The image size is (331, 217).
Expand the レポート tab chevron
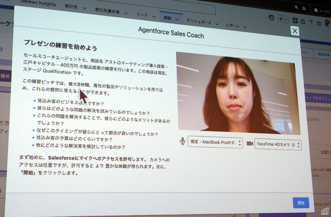(x=245, y=27)
